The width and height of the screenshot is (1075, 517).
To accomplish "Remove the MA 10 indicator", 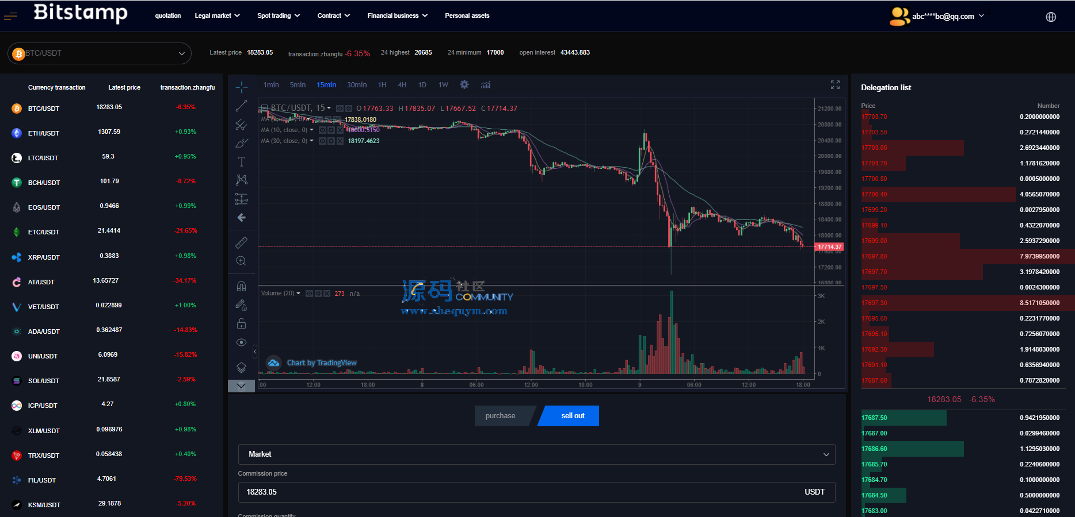I will [x=340, y=130].
